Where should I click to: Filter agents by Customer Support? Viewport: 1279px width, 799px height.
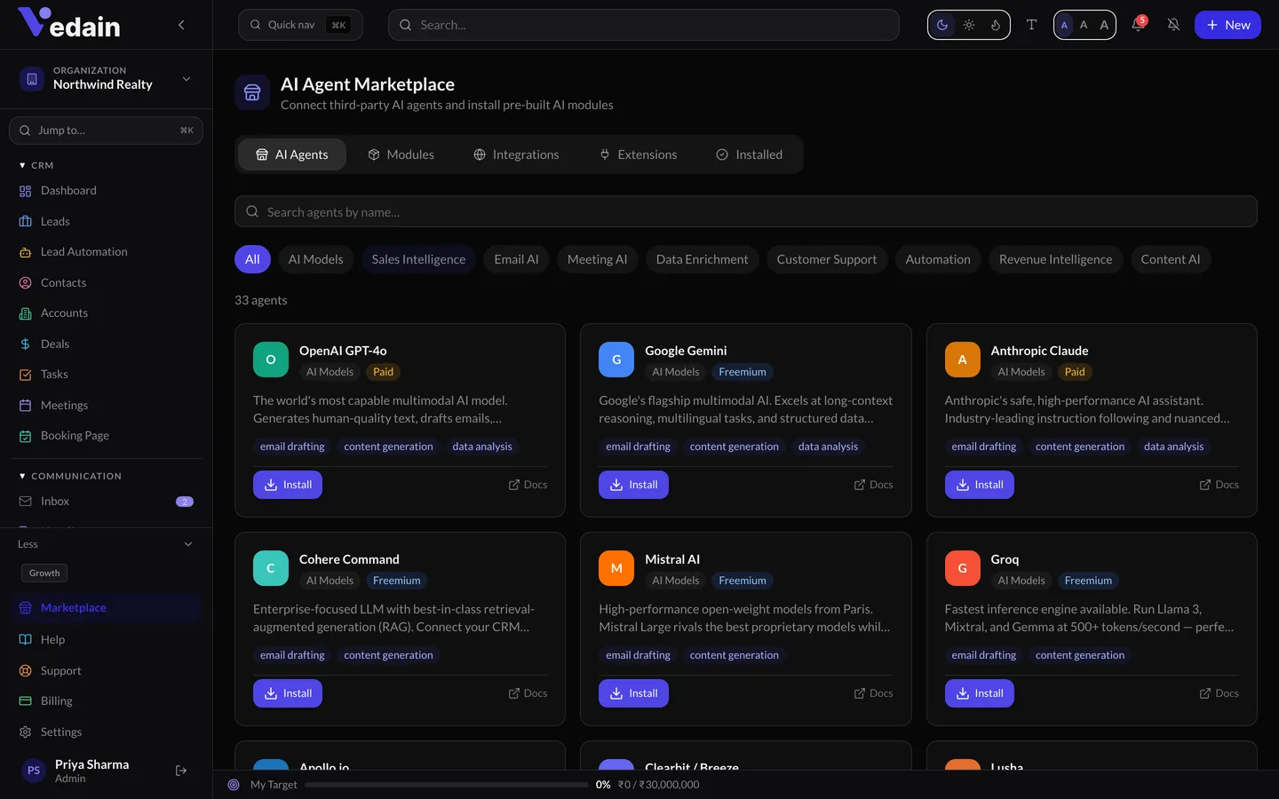(826, 259)
